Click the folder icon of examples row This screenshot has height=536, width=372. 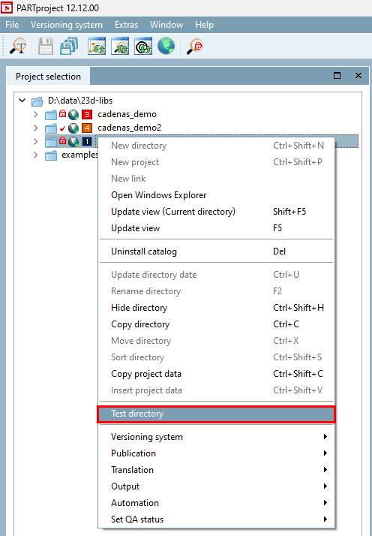[51, 155]
